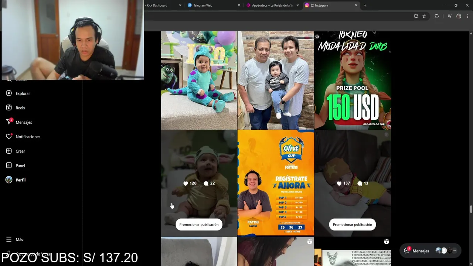Image resolution: width=473 pixels, height=266 pixels.
Task: Restore down the Chrome window
Action: [456, 5]
